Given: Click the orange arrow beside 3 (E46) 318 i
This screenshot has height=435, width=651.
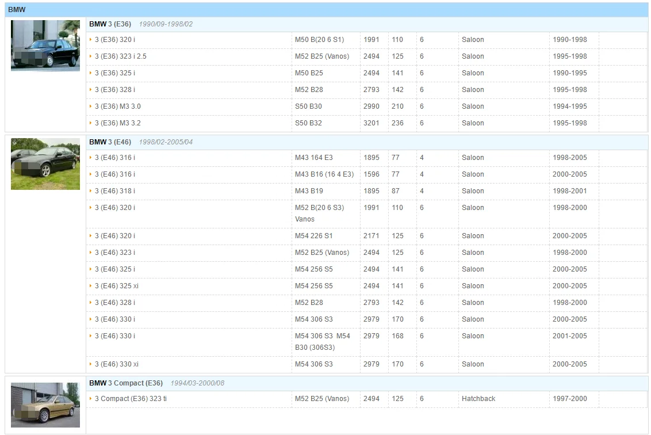Looking at the screenshot, I should 90,190.
